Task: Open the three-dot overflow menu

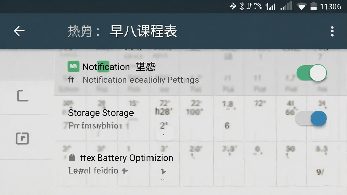Action: (332, 31)
